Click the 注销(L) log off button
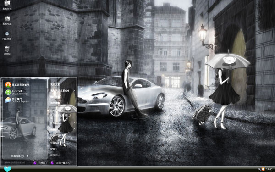This screenshot has width=275, height=172. [43, 163]
